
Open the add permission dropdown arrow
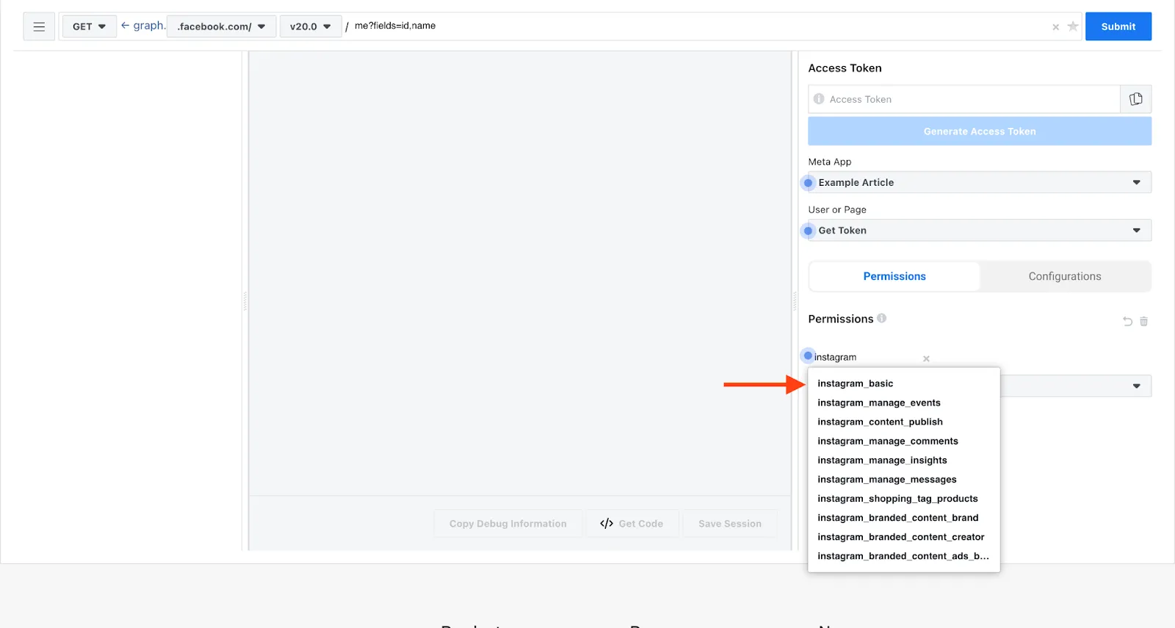pos(1136,386)
